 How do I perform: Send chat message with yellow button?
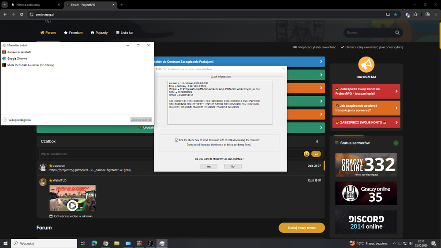(316, 154)
